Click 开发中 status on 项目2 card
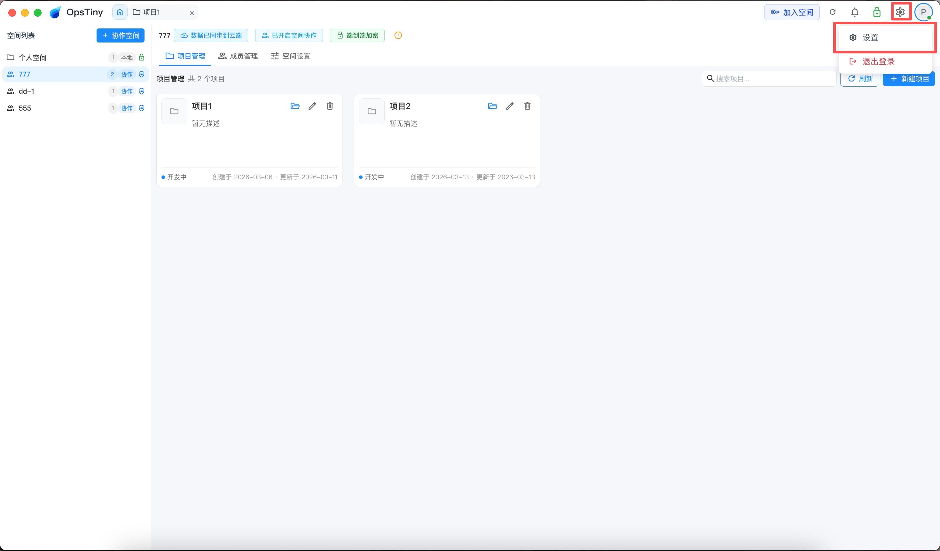 [x=372, y=177]
